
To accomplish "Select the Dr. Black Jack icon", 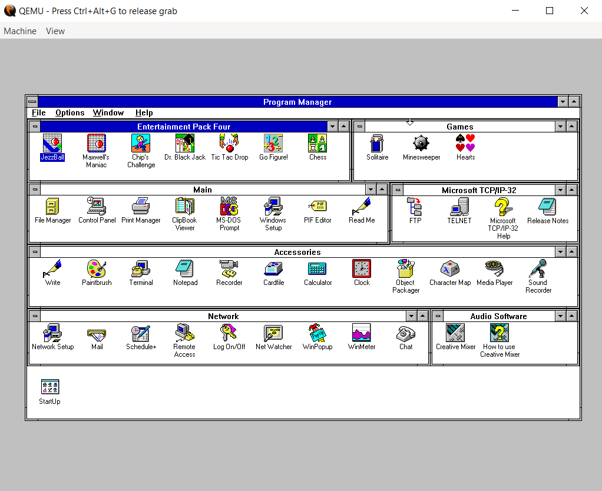I will pyautogui.click(x=185, y=143).
